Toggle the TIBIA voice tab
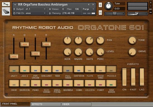This screenshot has height=107, width=153. [57, 69]
